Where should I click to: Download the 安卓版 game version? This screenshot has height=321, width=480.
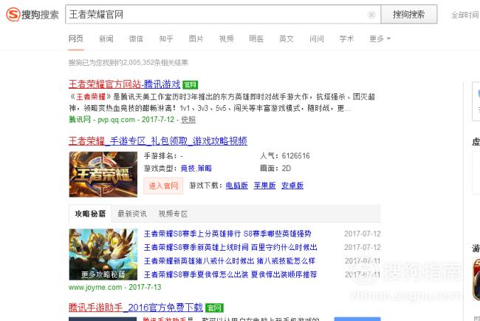pyautogui.click(x=292, y=186)
